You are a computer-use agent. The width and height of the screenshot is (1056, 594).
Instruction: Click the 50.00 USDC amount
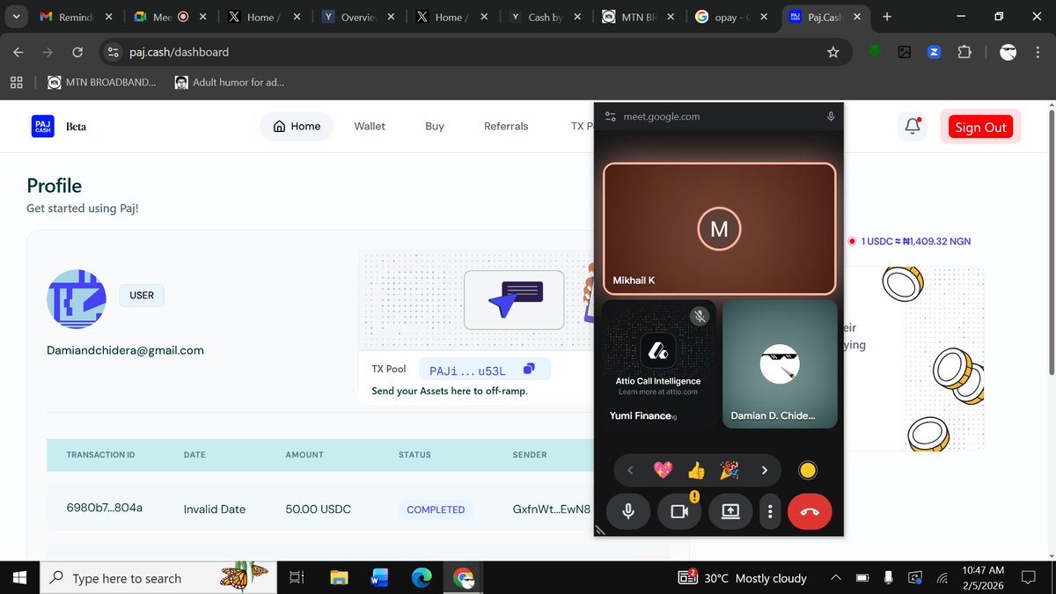(x=318, y=509)
